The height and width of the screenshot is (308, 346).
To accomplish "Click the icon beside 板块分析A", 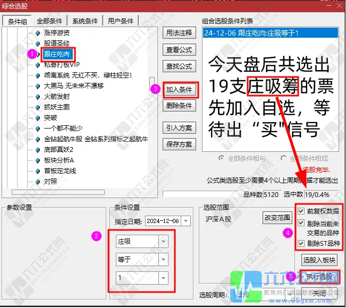I will [x=38, y=160].
